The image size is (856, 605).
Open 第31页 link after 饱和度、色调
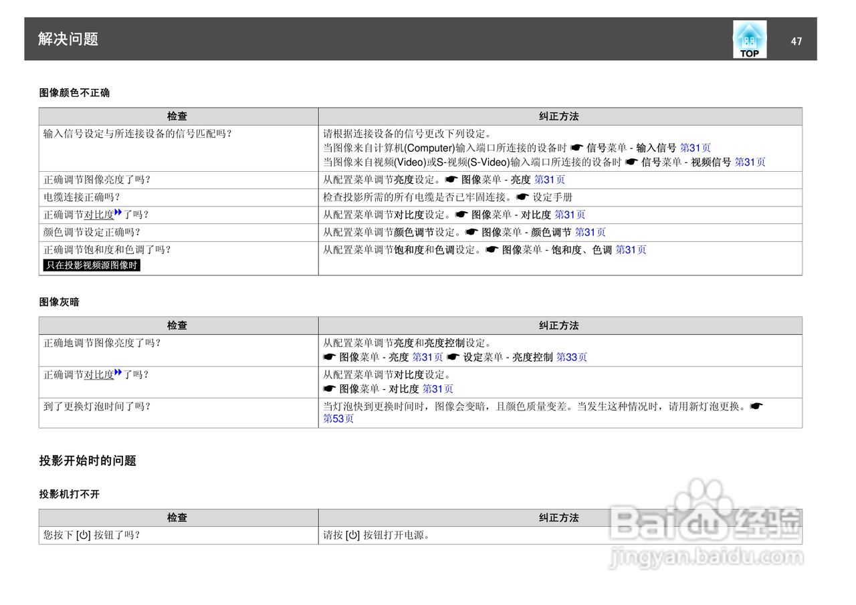click(x=631, y=249)
